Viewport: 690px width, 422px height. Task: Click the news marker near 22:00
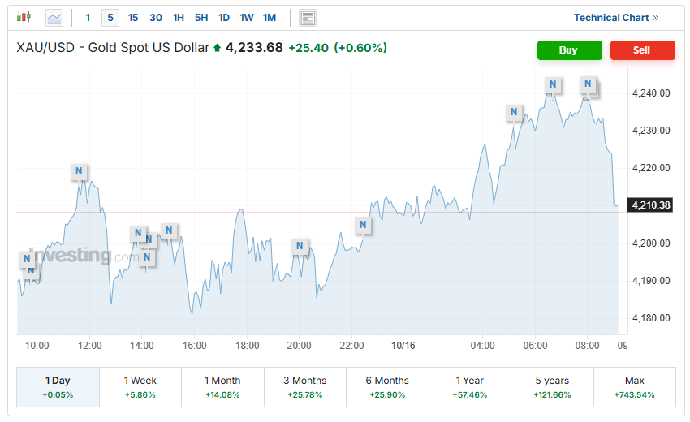[363, 225]
